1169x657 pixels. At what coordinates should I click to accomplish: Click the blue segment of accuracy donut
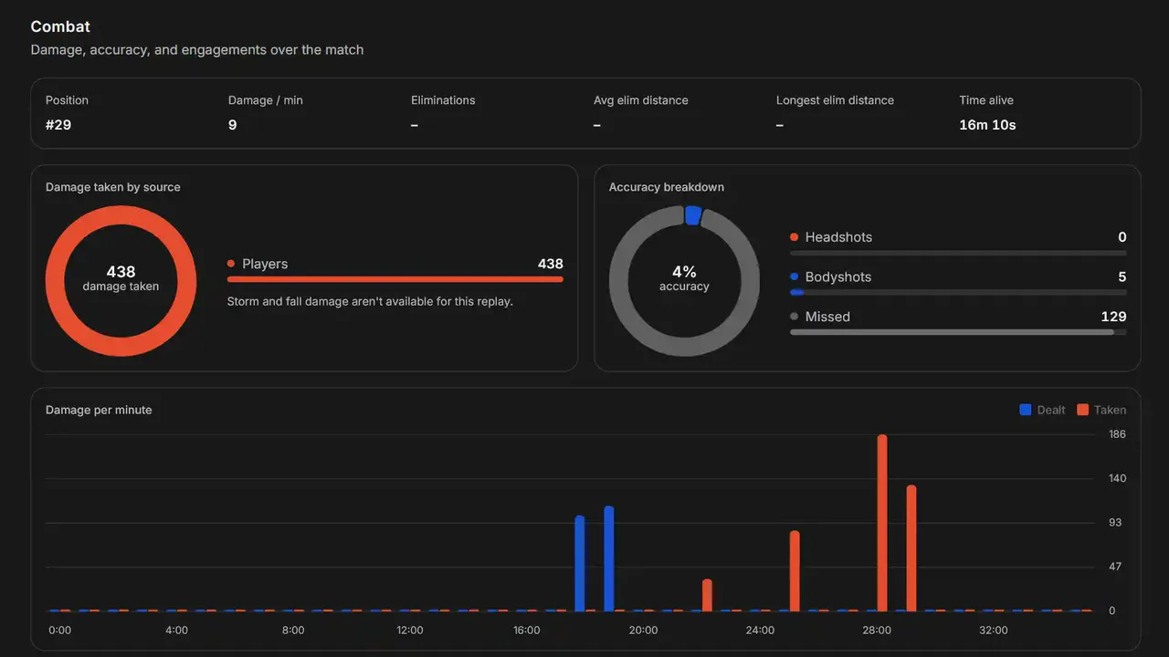point(693,215)
